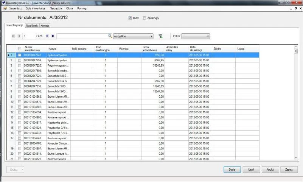
Task: Click the Anuluj button
Action: [x=270, y=170]
